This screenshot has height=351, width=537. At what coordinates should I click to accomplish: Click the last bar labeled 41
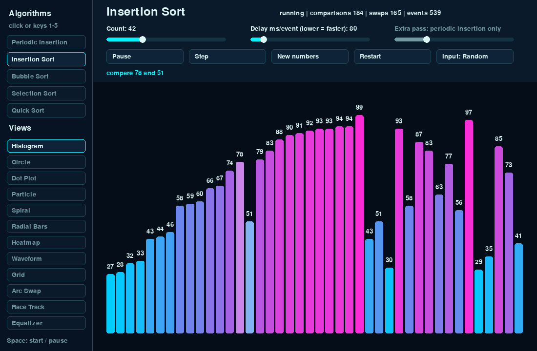[518, 288]
